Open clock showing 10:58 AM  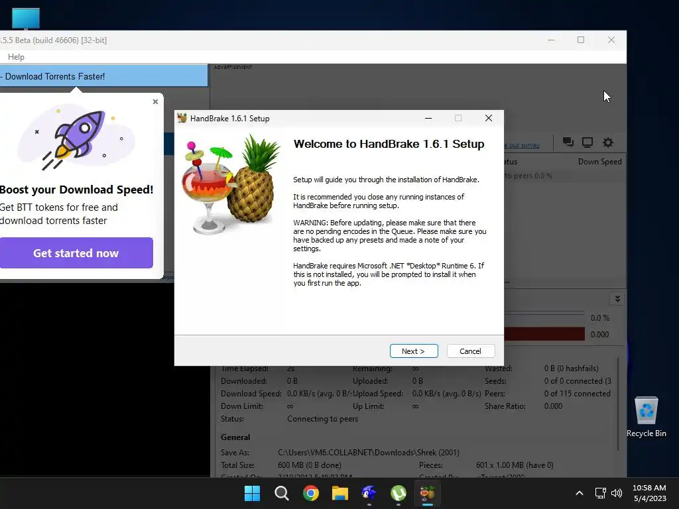click(650, 493)
